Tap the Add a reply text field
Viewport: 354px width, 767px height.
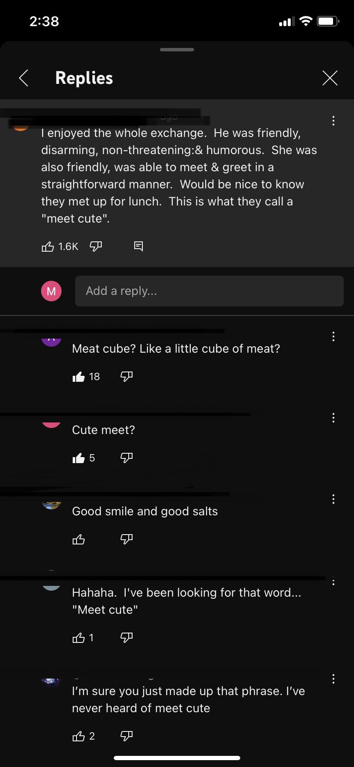(x=209, y=291)
